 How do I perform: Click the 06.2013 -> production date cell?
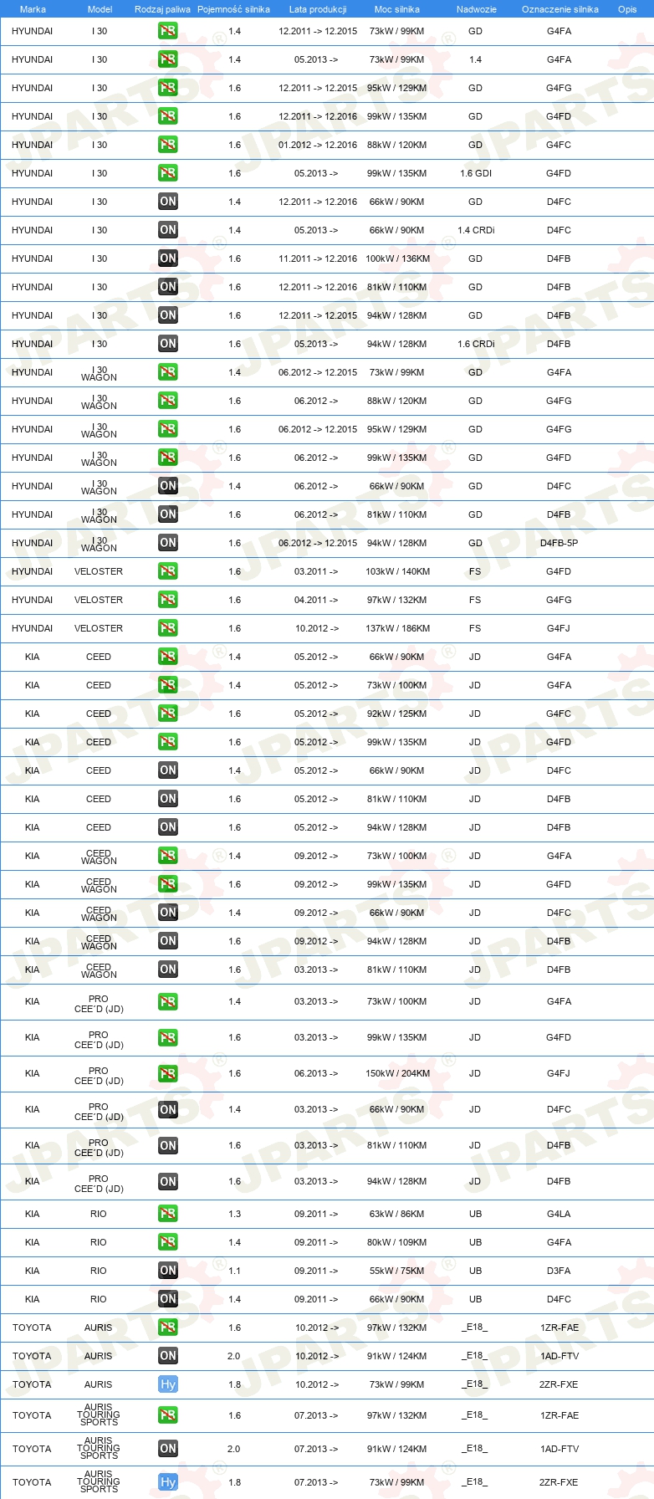pyautogui.click(x=316, y=1073)
